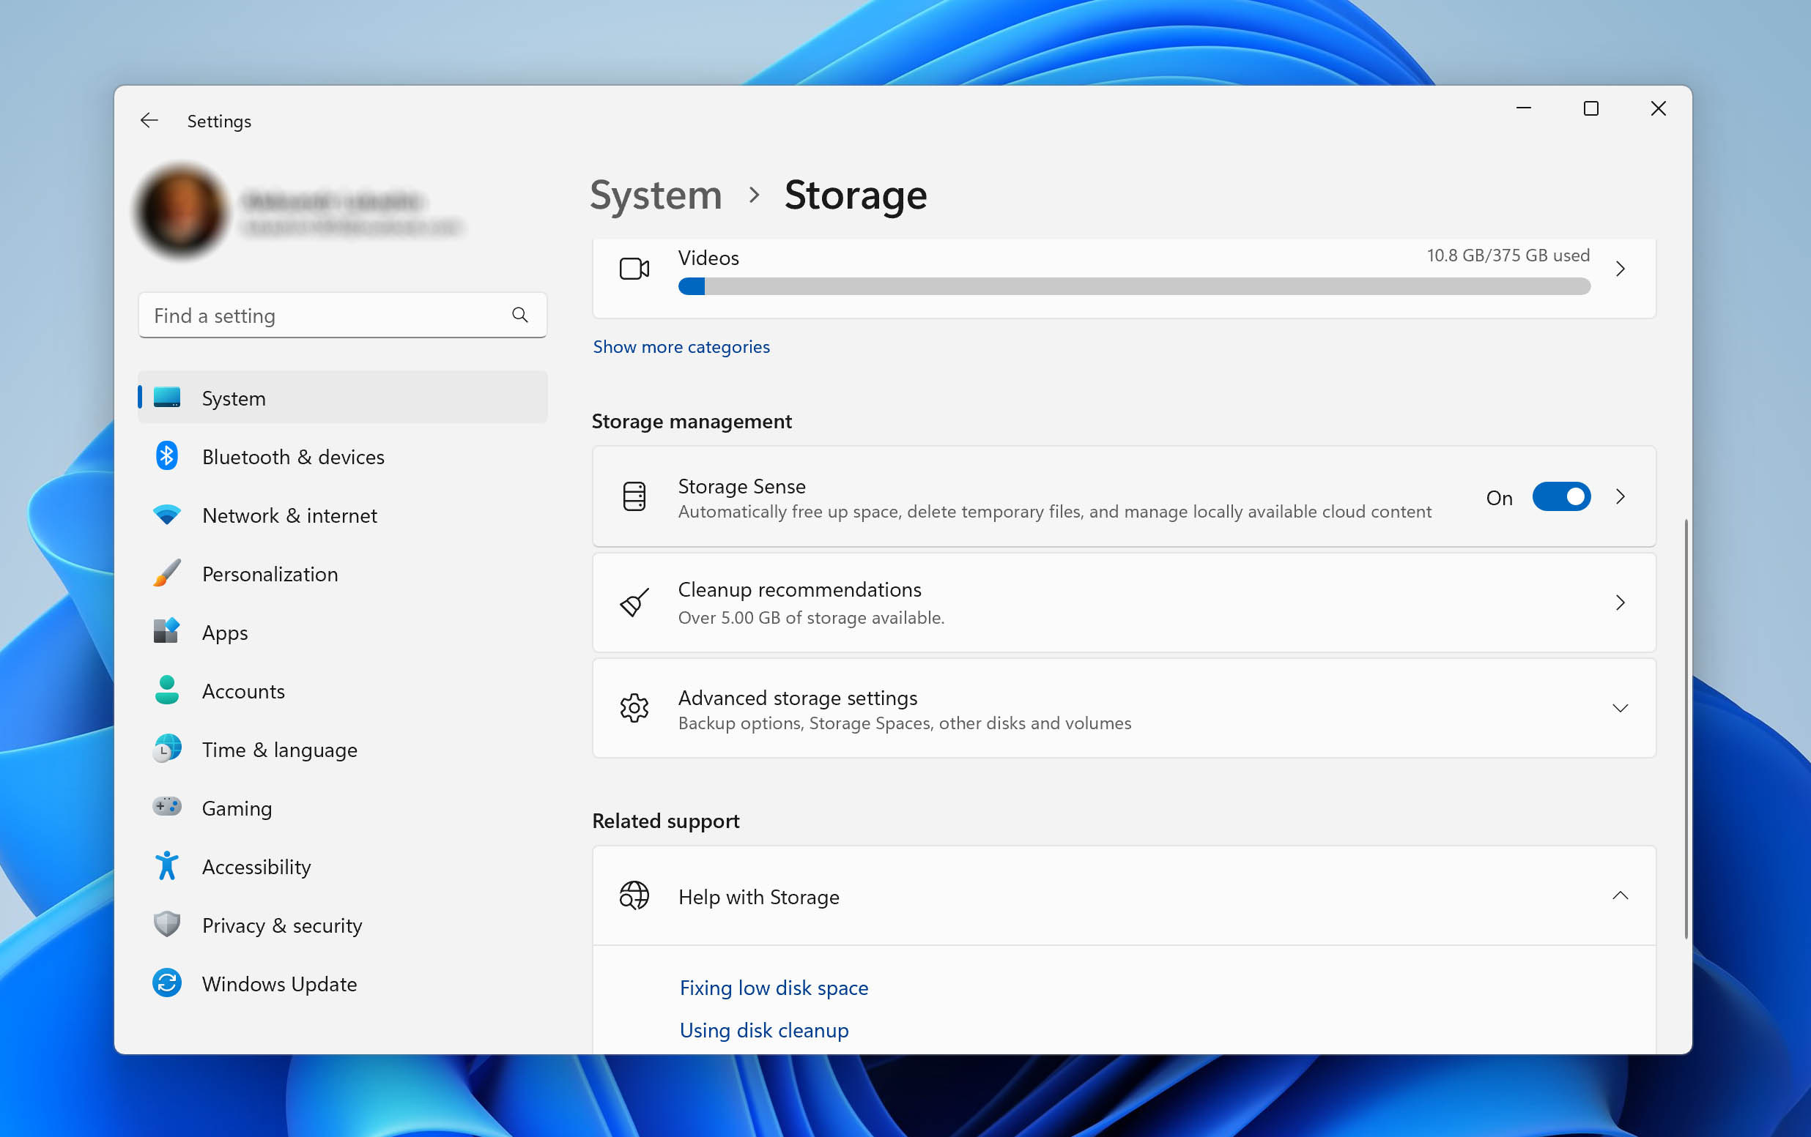Click the Storage Sense title text
This screenshot has height=1137, width=1811.
[741, 486]
